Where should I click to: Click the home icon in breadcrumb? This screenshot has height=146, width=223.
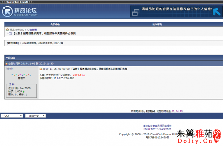coord(7,30)
